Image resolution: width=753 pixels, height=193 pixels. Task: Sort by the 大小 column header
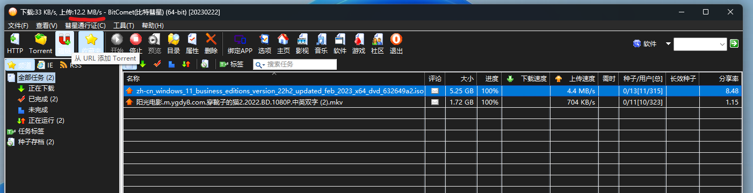[x=461, y=79]
